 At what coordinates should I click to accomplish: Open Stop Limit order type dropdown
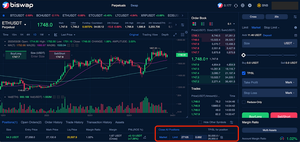(272, 27)
